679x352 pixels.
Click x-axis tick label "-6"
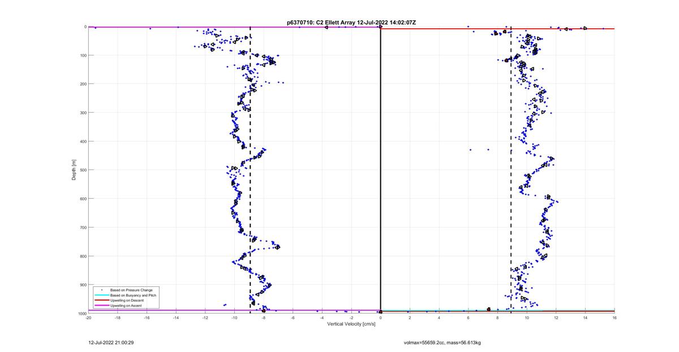coord(293,318)
